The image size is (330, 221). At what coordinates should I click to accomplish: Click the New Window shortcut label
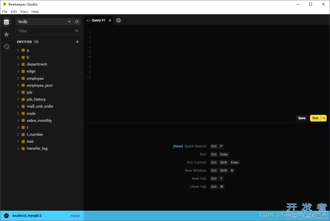point(195,170)
